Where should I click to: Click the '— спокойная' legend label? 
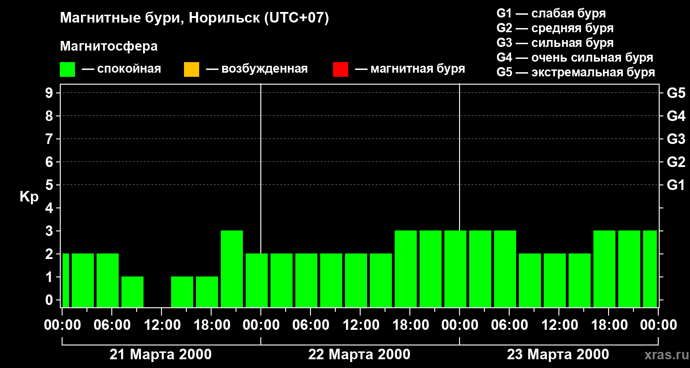[x=121, y=69]
